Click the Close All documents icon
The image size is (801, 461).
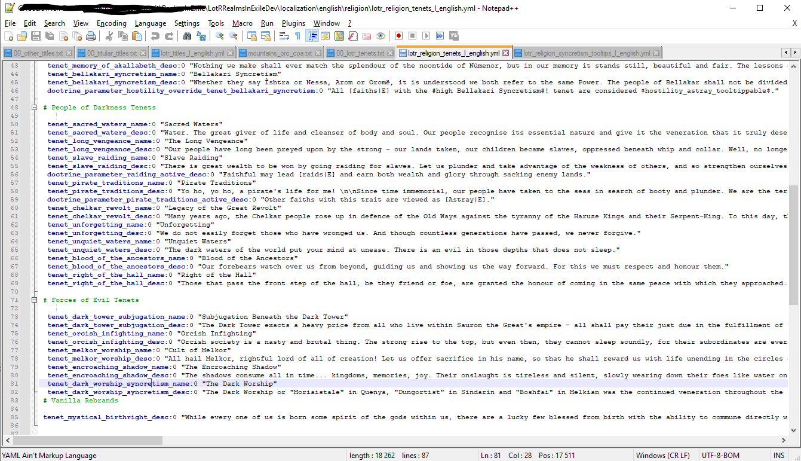coord(77,36)
